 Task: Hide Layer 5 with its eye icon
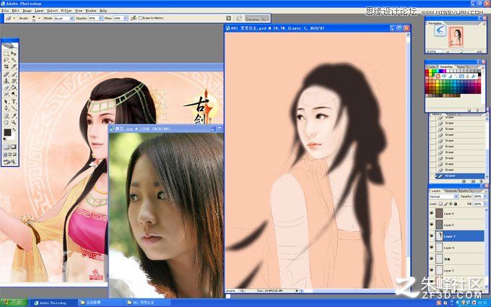point(432,225)
